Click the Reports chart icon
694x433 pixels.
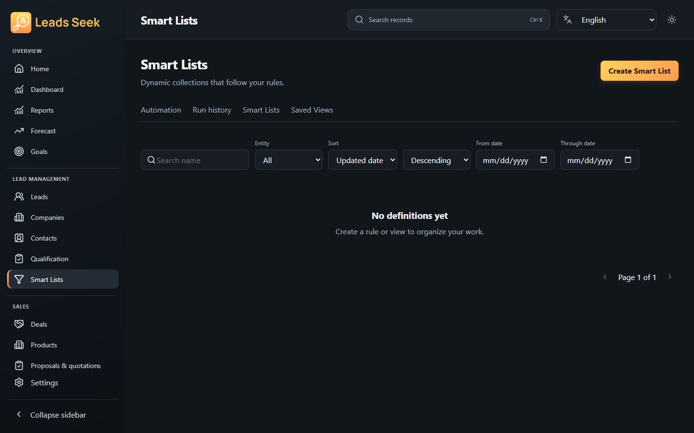(19, 110)
